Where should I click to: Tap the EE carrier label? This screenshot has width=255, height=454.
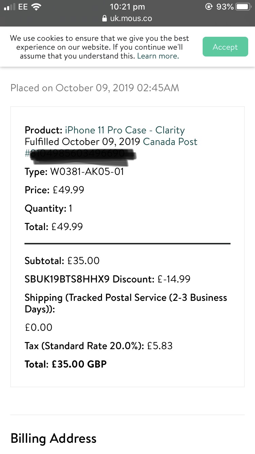[x=23, y=7]
